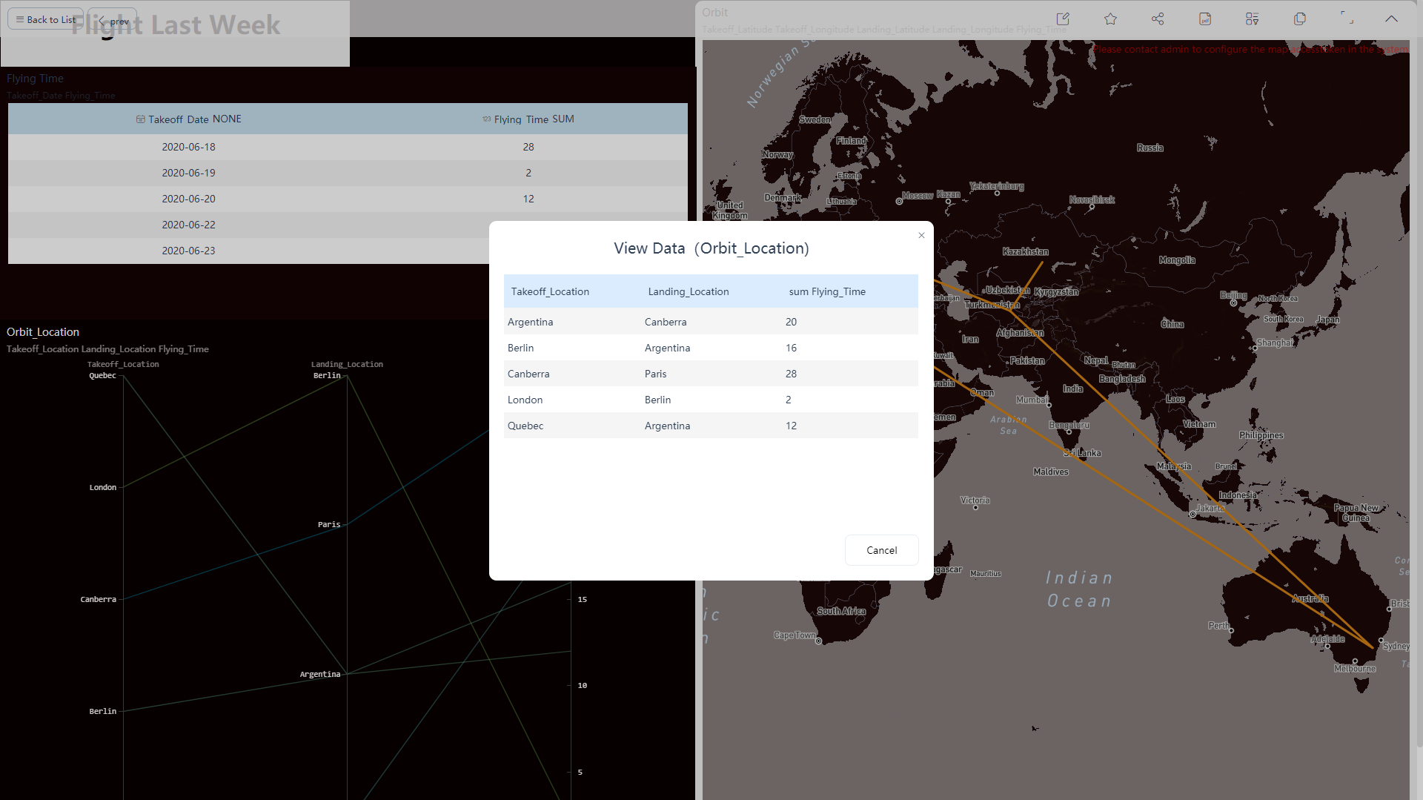This screenshot has height=800, width=1423.
Task: Click the Canberra label on Takeoff_Location axis
Action: tap(98, 599)
